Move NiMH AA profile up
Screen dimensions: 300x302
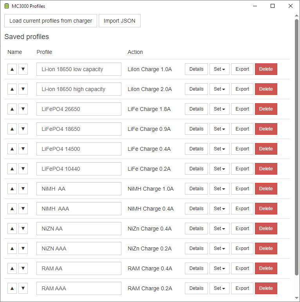point(12,189)
